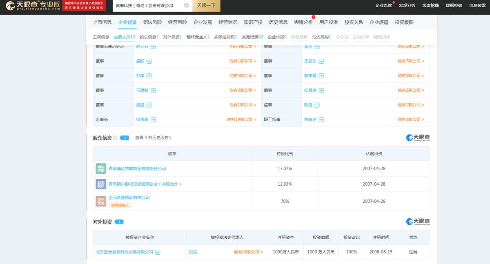Select 数据终端 in the top navigation
The width and height of the screenshot is (490, 264).
(454, 5)
